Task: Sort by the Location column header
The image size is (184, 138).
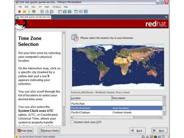Action: 91,98
